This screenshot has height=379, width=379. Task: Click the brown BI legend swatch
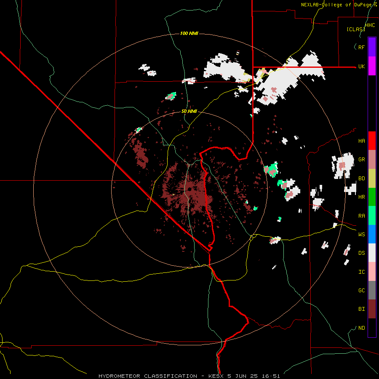click(372, 309)
